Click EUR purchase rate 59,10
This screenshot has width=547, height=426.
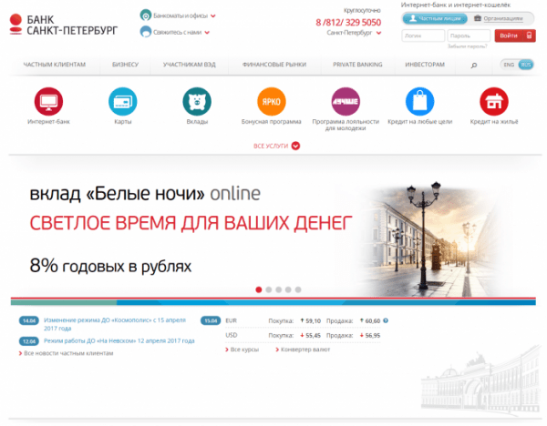coord(313,320)
